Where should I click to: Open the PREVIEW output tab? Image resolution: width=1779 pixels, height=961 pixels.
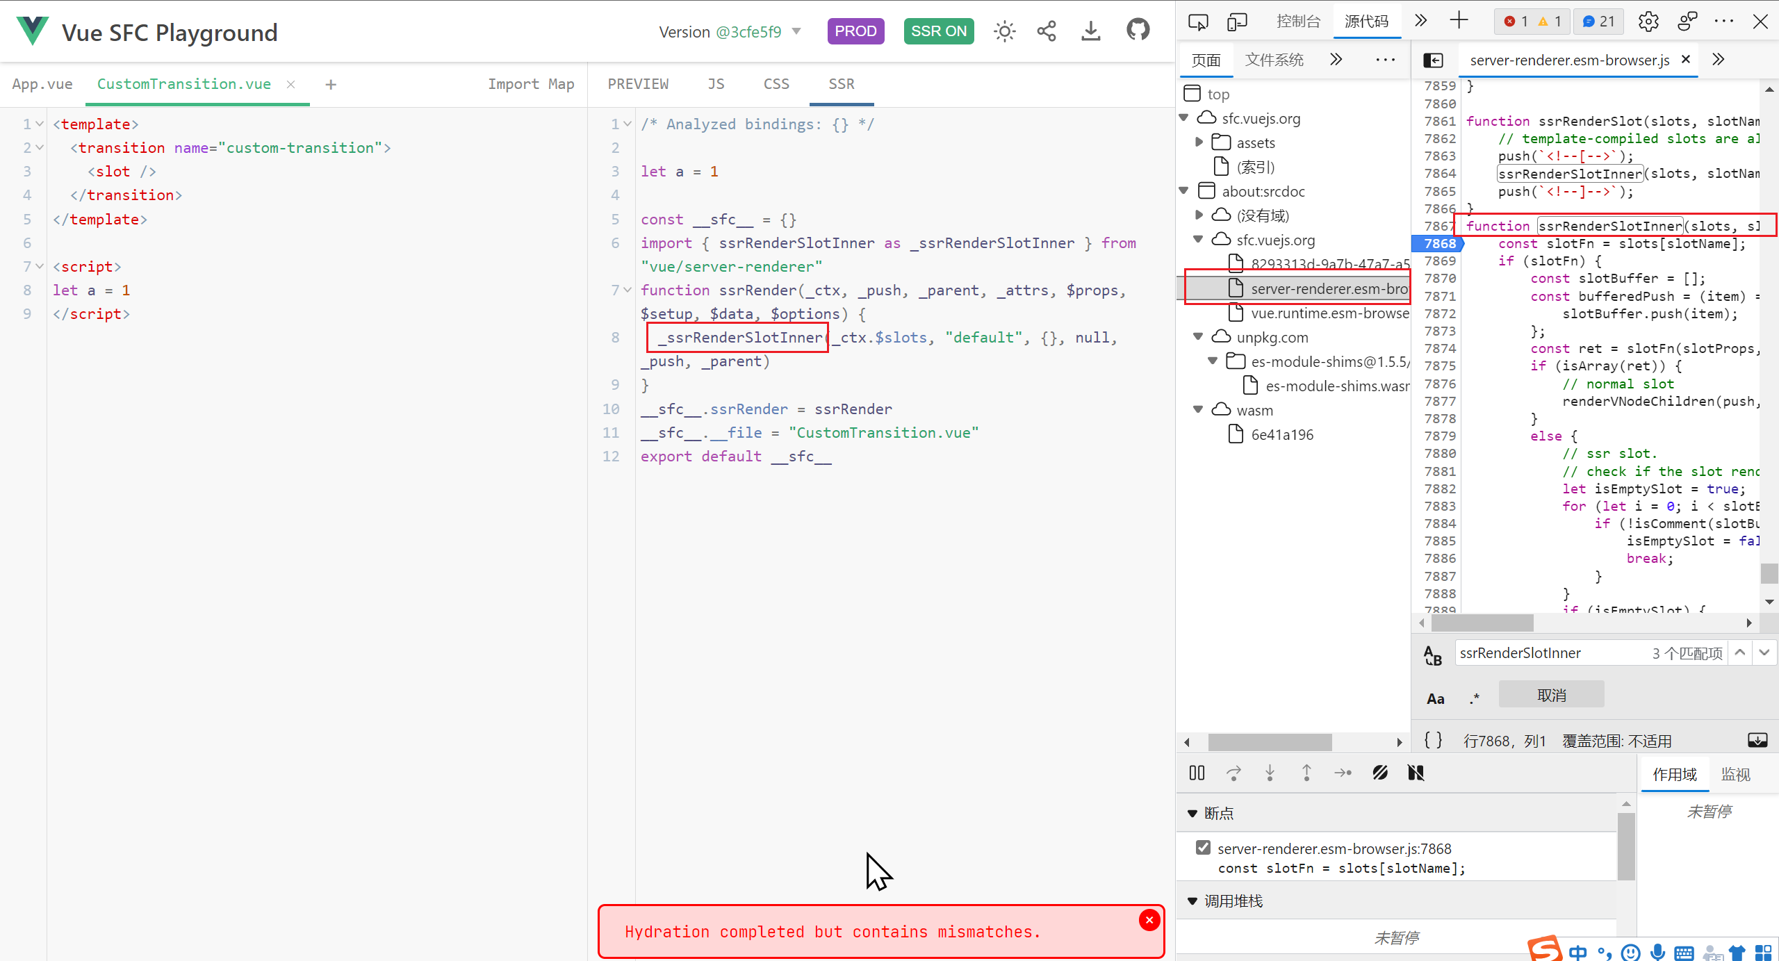click(x=638, y=84)
